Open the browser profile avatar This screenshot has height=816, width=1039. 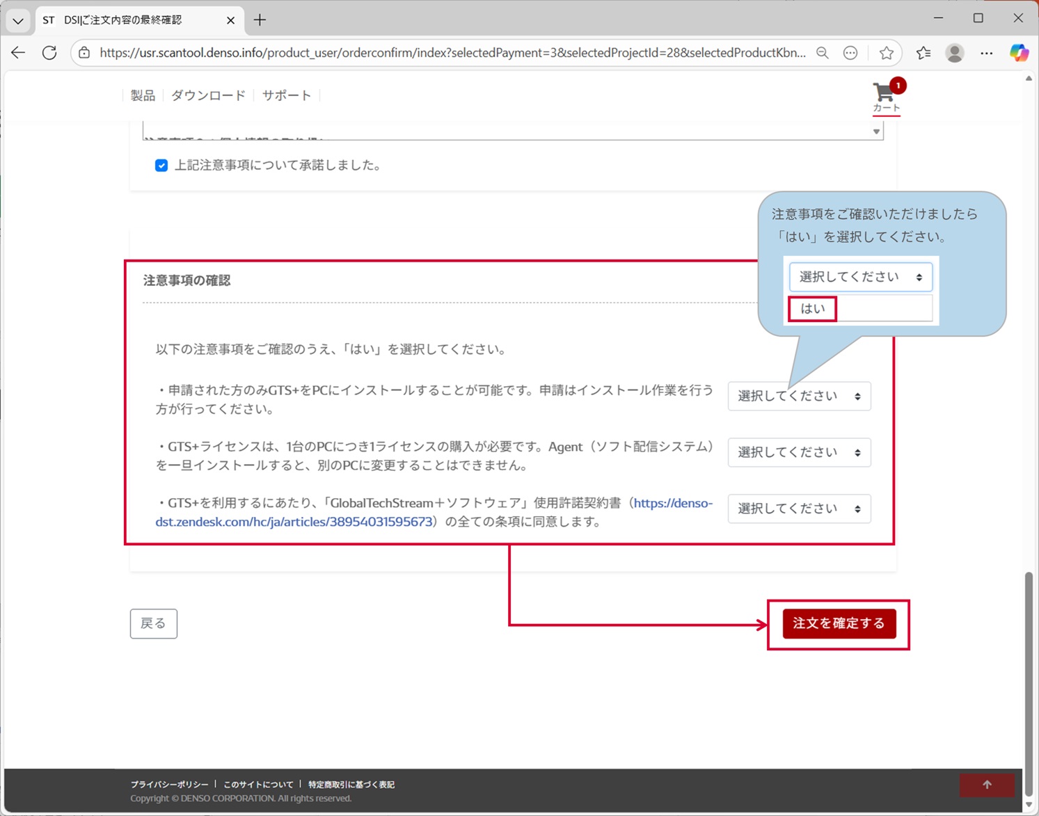tap(955, 53)
